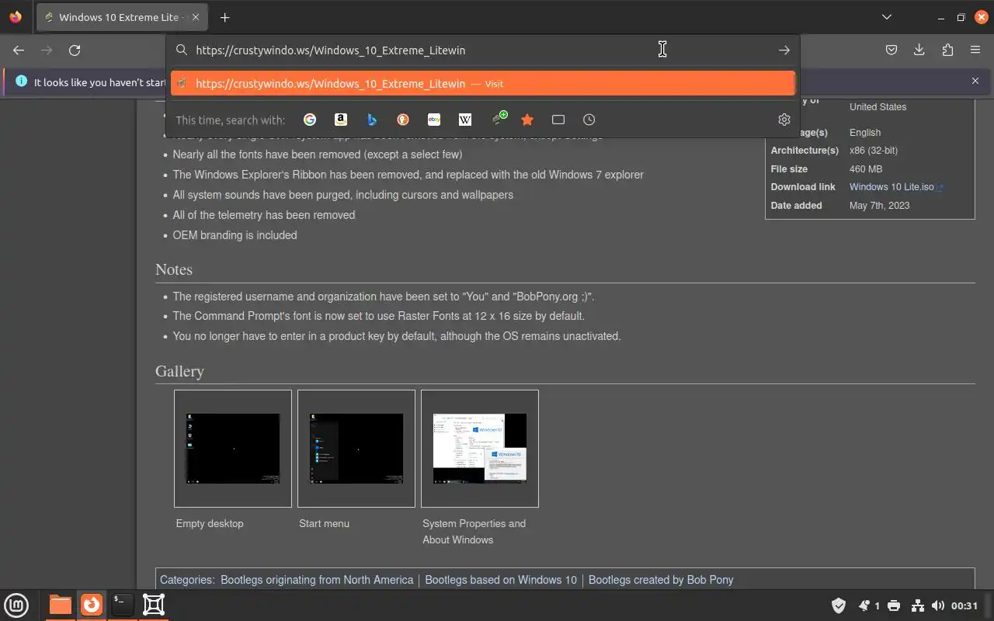
Task: Click the 'Empty desktop' caption
Action: tap(210, 524)
